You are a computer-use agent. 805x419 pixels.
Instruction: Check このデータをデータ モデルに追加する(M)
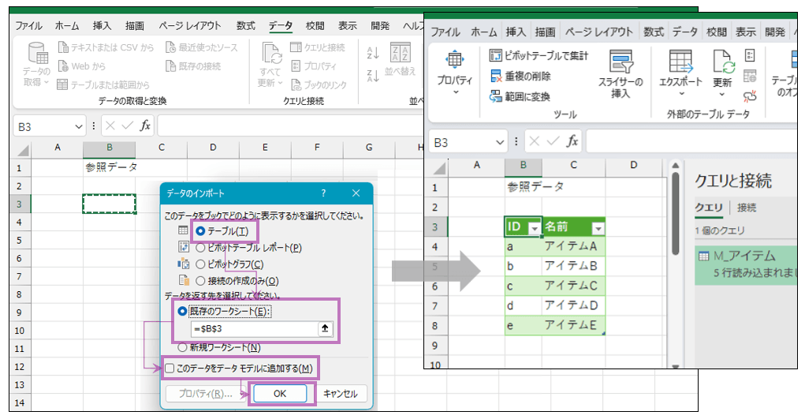pos(170,368)
